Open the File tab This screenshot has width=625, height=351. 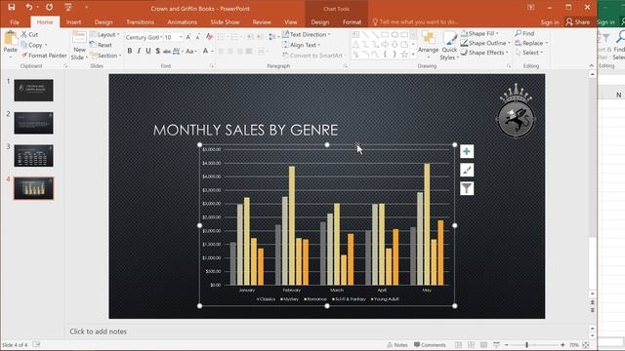15,21
